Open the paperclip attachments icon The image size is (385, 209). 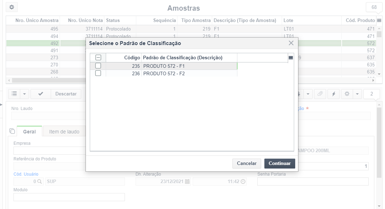(320, 94)
